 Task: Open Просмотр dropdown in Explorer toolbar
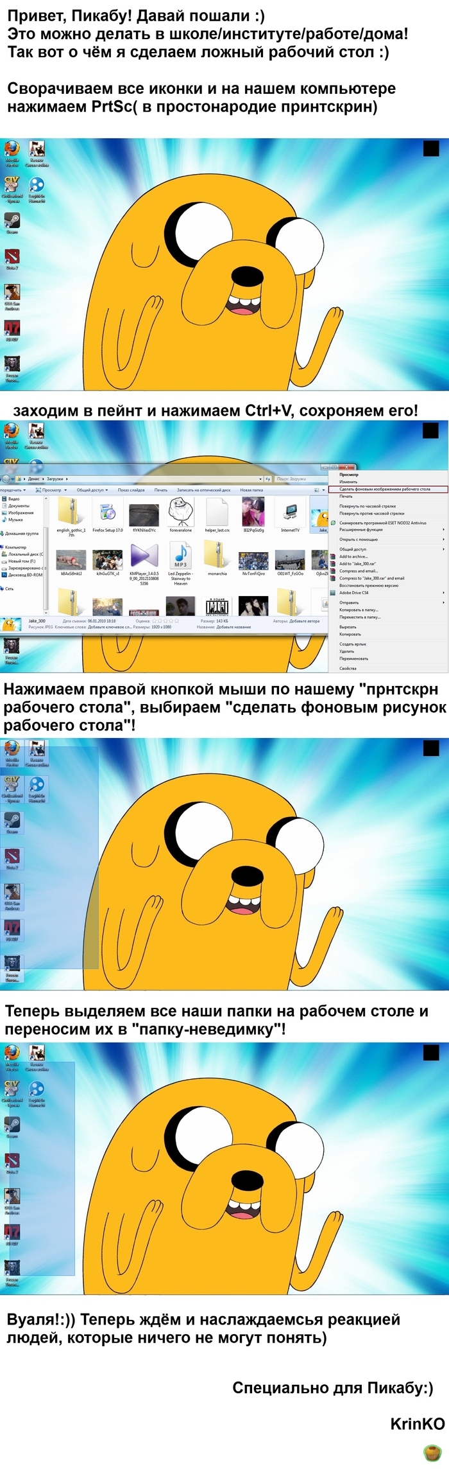(x=53, y=490)
